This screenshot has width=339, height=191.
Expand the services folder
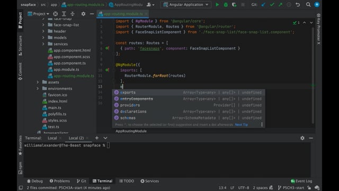click(43, 44)
